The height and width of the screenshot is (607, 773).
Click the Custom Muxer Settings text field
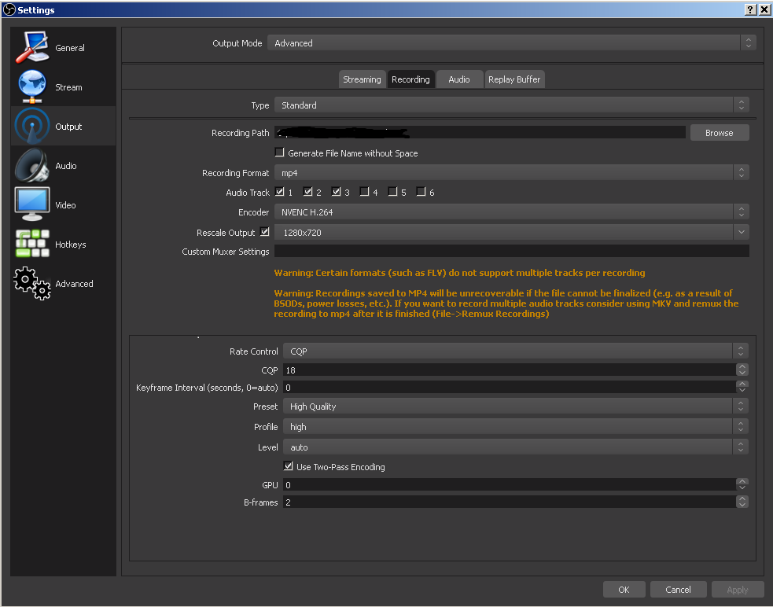(511, 252)
